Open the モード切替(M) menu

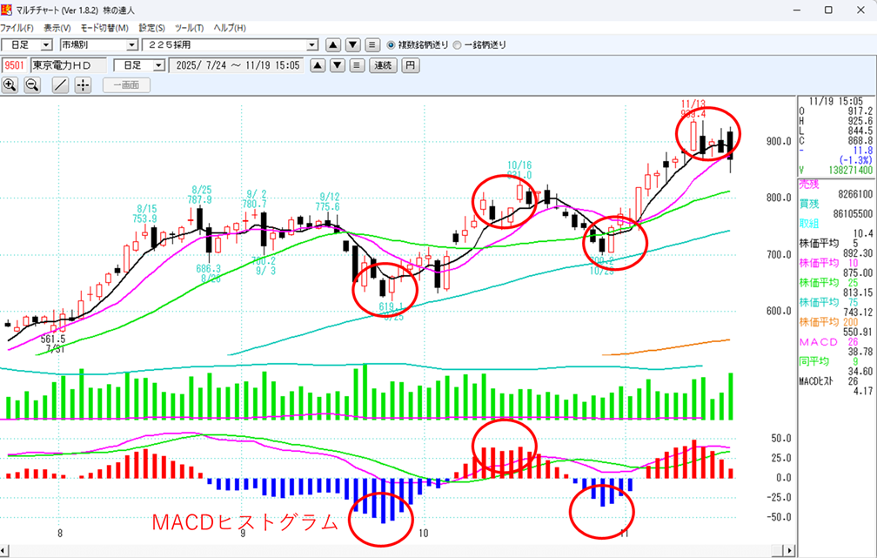pyautogui.click(x=104, y=28)
